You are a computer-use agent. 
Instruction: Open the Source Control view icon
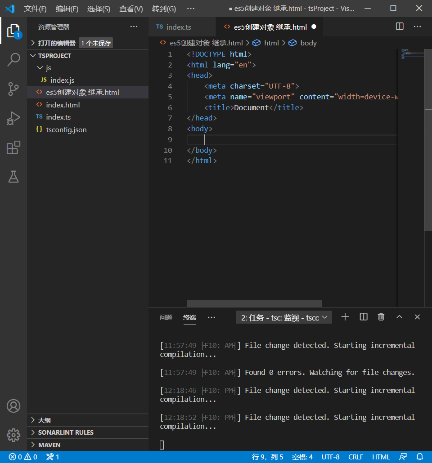[x=13, y=89]
